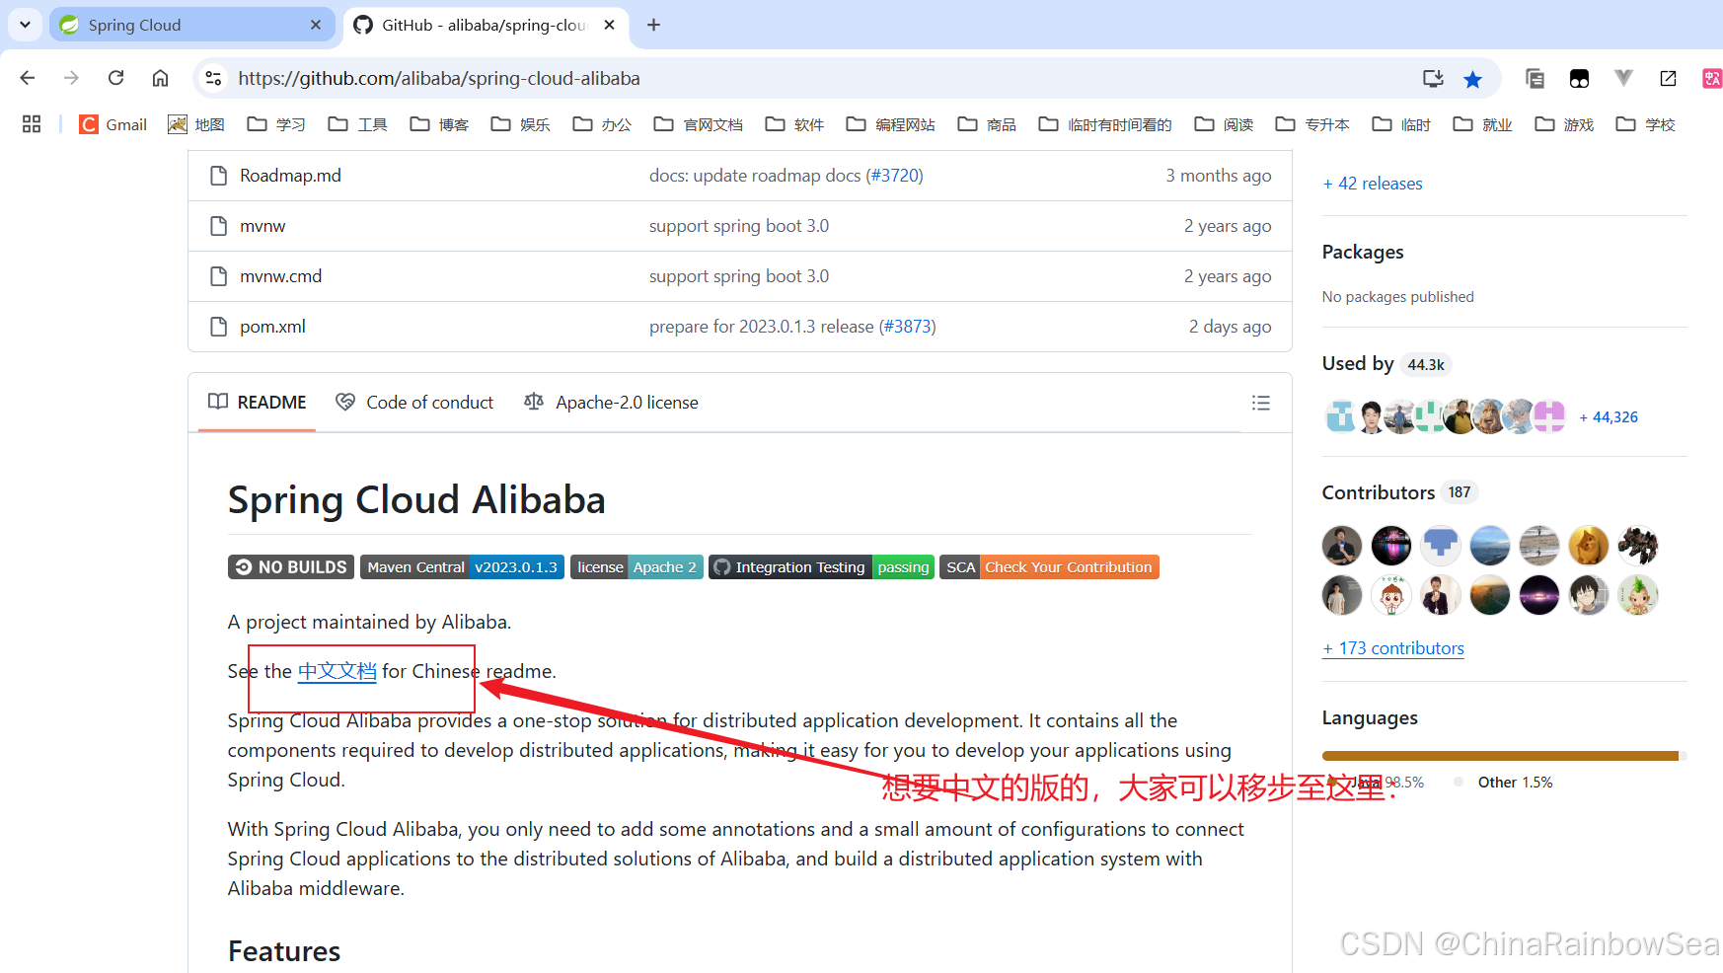
Task: Open the browser home page
Action: [160, 78]
